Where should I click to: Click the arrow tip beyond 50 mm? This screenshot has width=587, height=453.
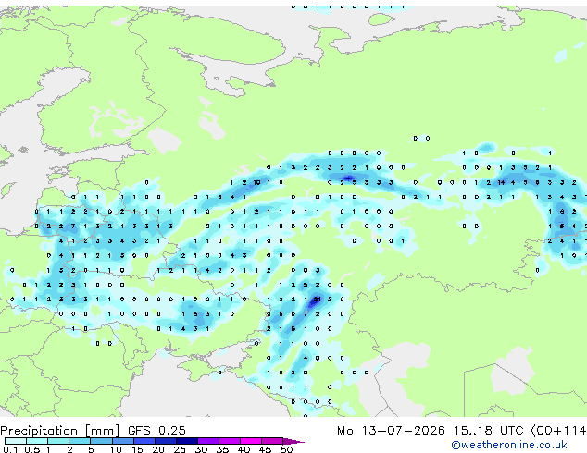(x=293, y=441)
